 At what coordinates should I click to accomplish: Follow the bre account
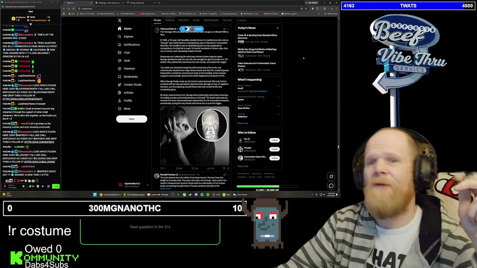coord(274,140)
